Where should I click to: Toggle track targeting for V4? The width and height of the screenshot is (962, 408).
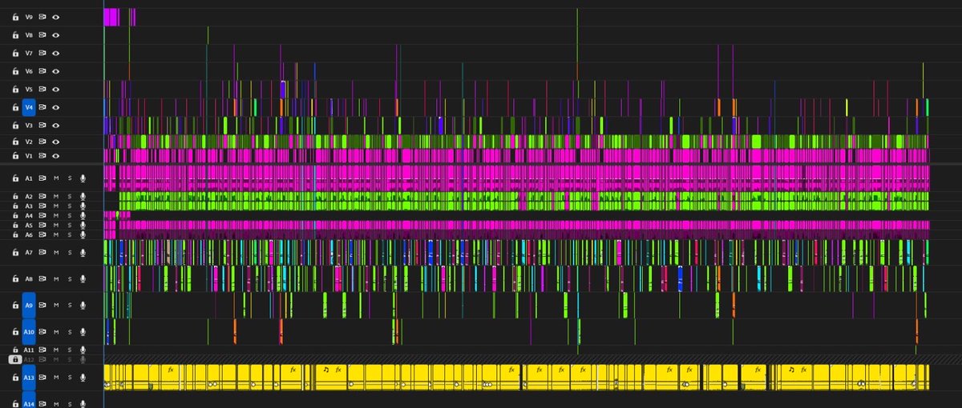click(29, 106)
